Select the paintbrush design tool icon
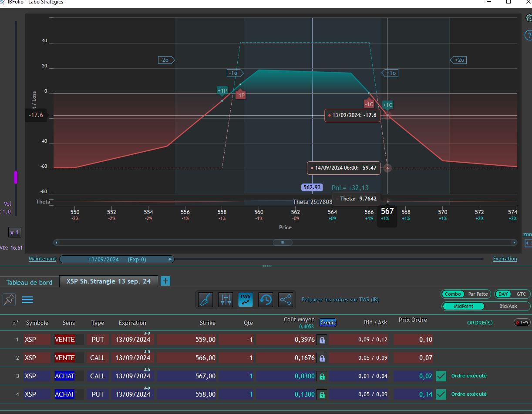 point(205,300)
